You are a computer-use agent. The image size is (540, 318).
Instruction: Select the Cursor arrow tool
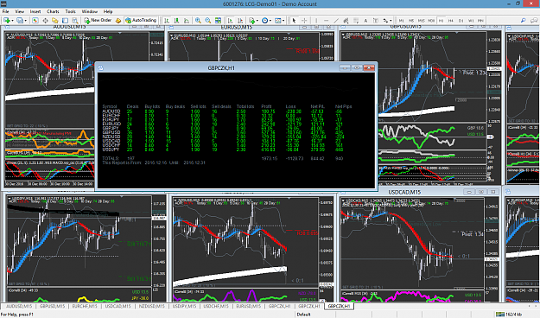(x=294, y=21)
